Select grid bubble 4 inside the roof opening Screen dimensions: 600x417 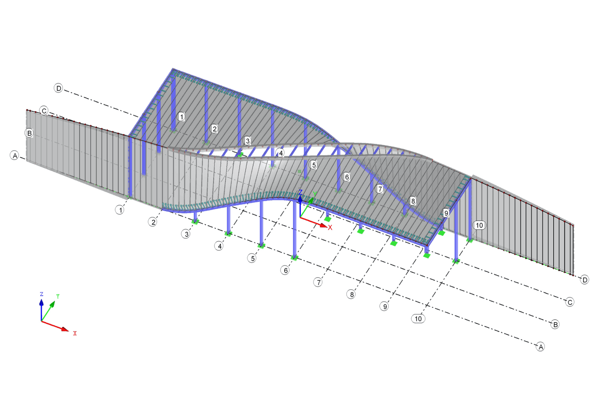[x=281, y=153]
